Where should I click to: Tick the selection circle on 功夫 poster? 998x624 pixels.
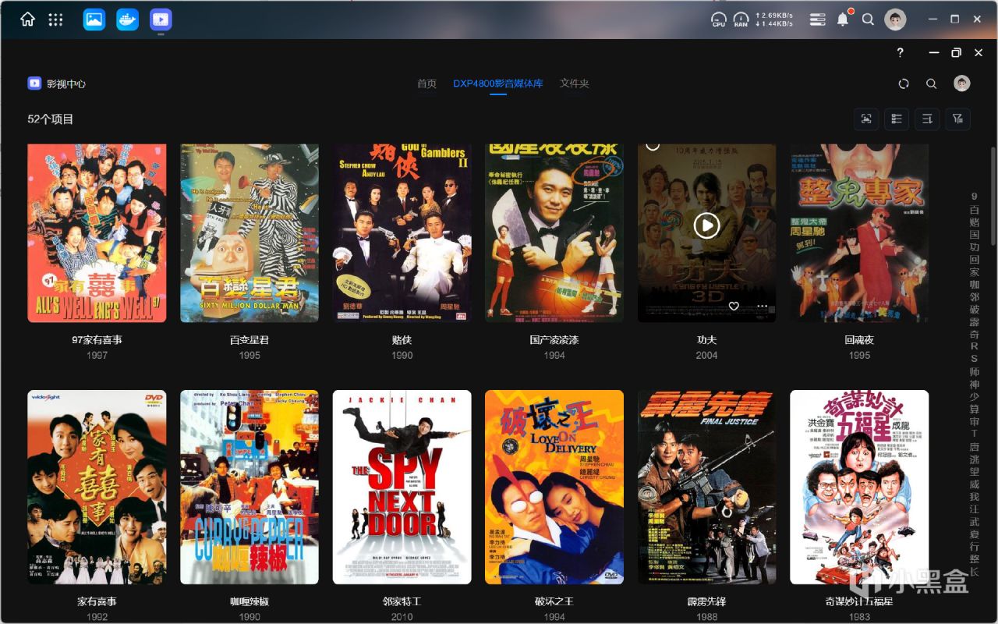pyautogui.click(x=653, y=145)
